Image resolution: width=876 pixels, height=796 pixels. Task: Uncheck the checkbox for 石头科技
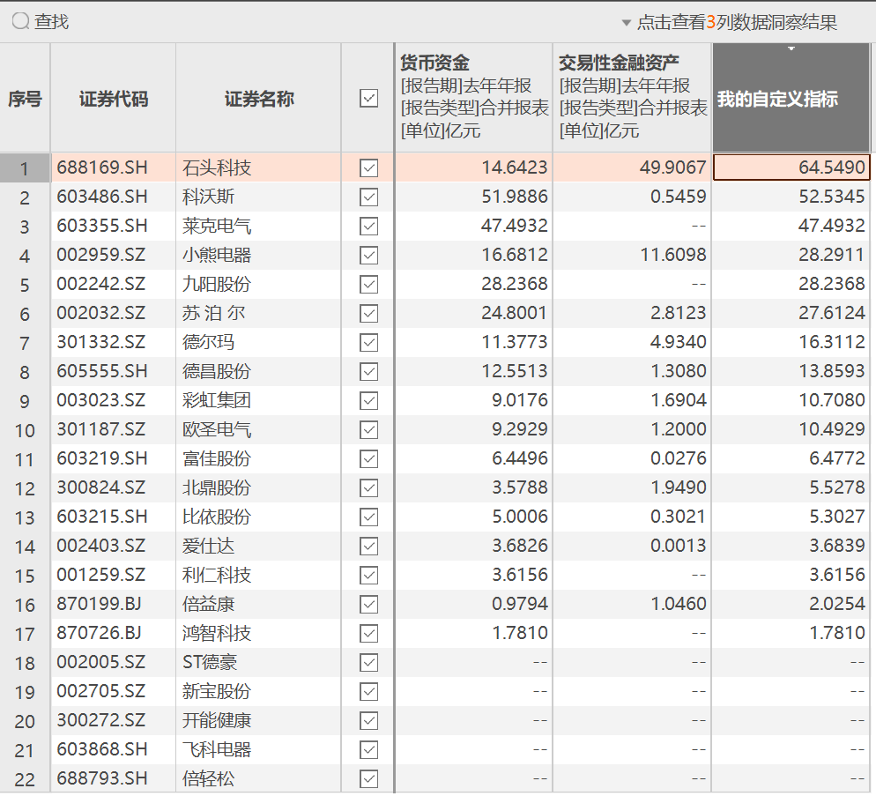(x=368, y=167)
